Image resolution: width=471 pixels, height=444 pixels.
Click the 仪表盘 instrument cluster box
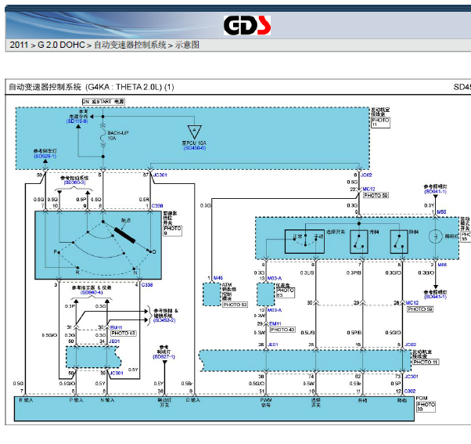pos(266,294)
